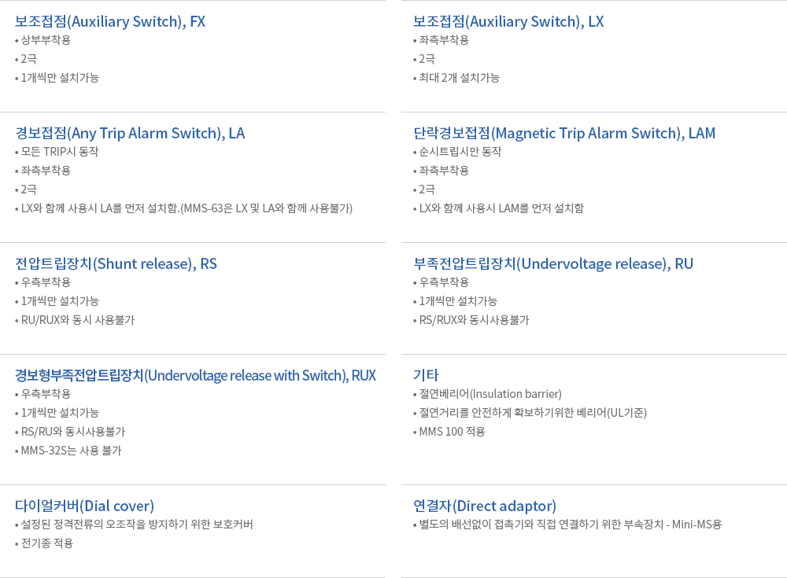Select the Dial cover heading
787x578 pixels.
(x=84, y=506)
